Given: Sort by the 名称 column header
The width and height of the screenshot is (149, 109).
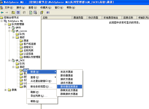Looking at the screenshot, I should coord(57,17).
